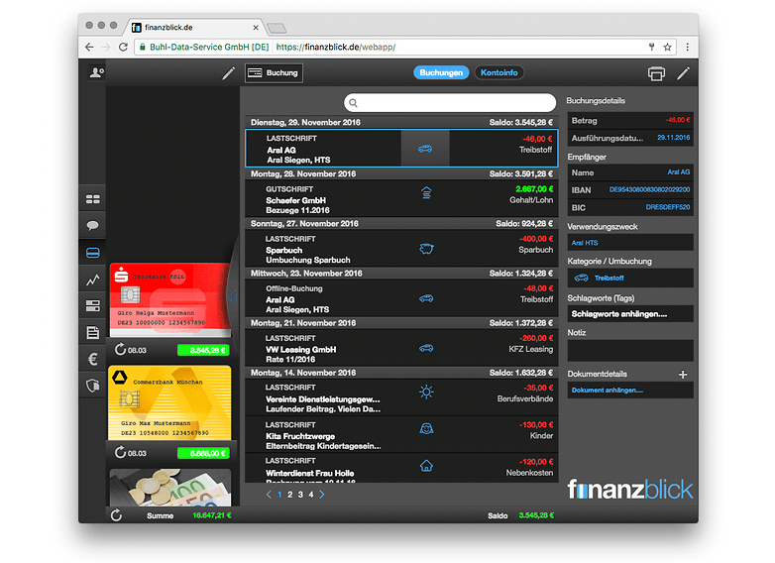Select VW Leasing GmbH booking row

click(x=401, y=348)
